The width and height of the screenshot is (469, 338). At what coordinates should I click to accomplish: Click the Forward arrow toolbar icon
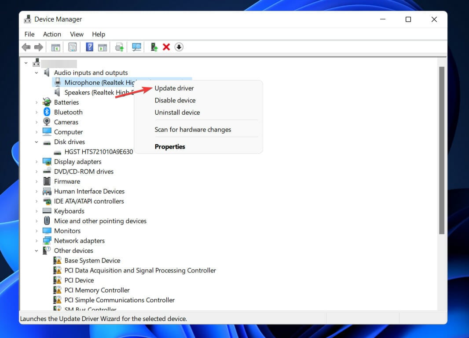(39, 47)
